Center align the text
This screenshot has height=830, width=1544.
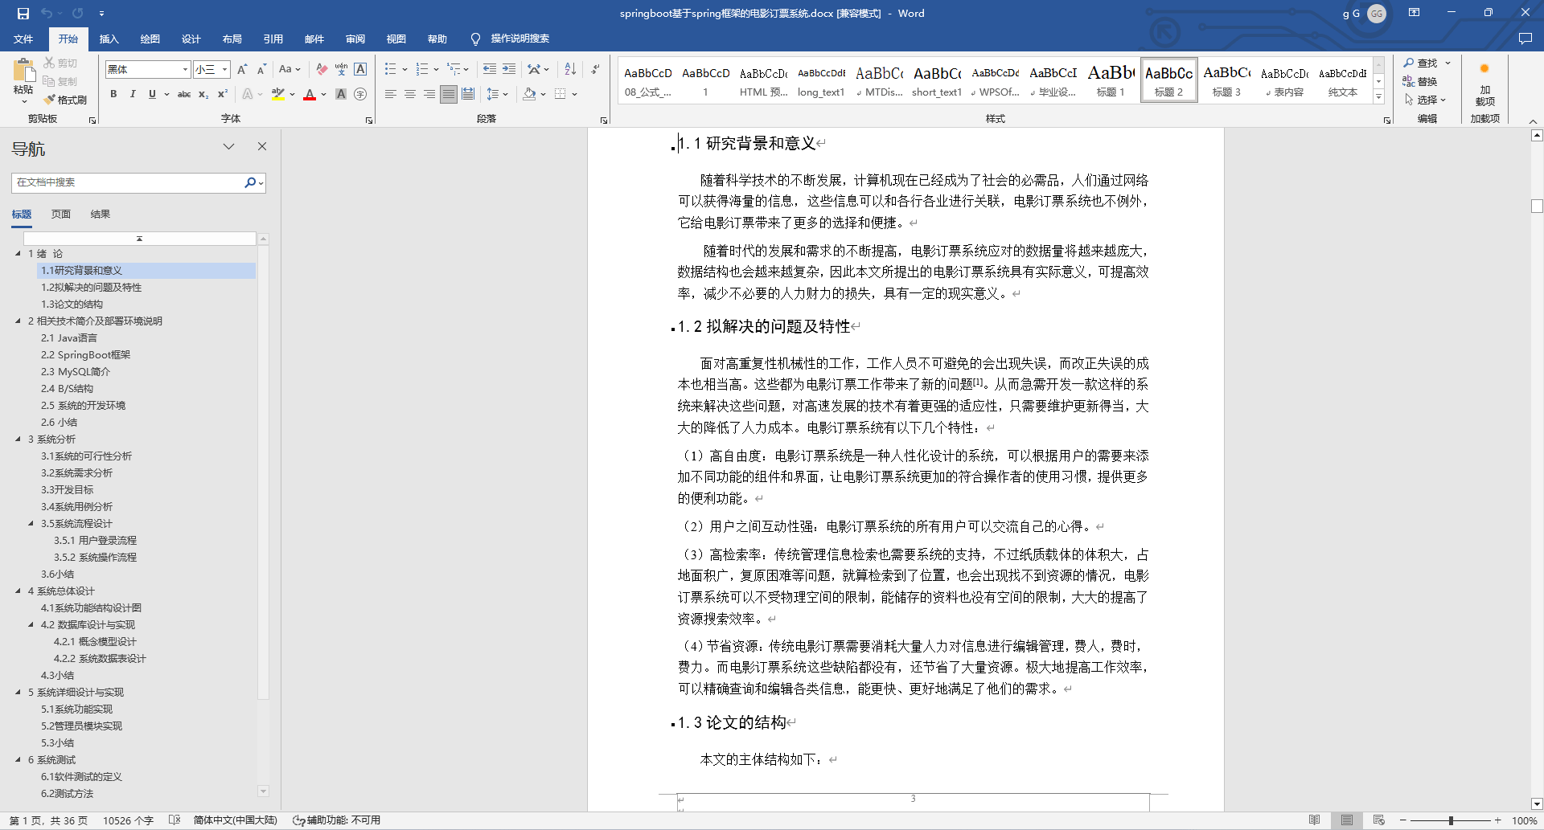click(x=410, y=94)
